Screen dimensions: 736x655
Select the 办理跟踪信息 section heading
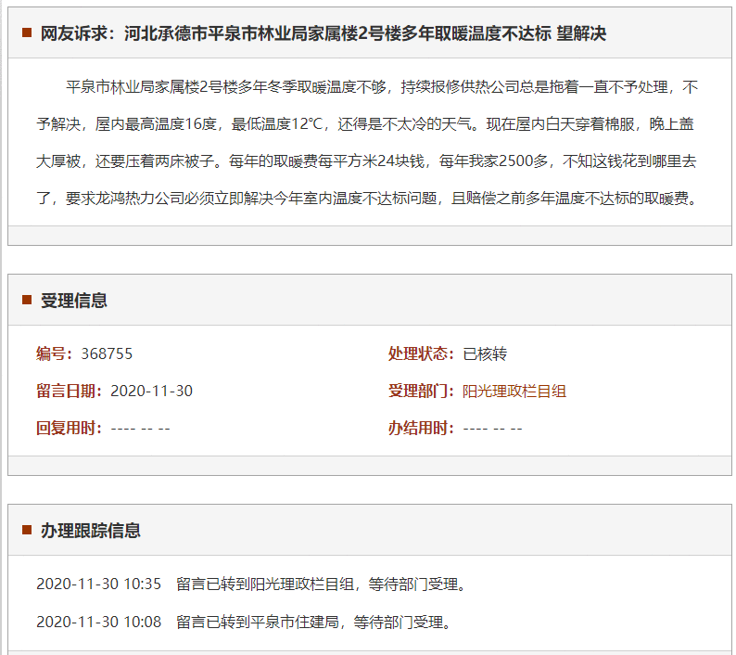[x=90, y=531]
